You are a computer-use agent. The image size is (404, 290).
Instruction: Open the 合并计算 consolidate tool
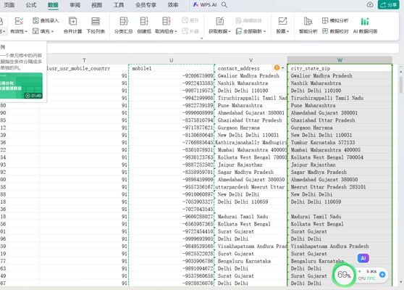click(72, 25)
